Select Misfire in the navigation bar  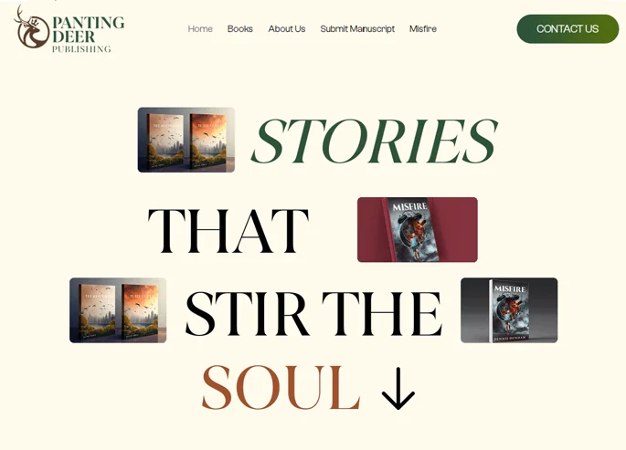(423, 28)
